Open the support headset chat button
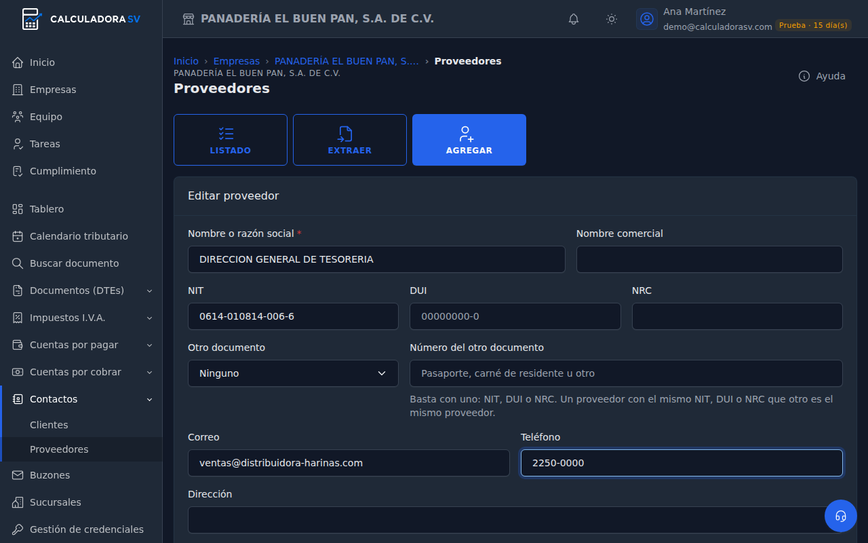 pos(841,516)
